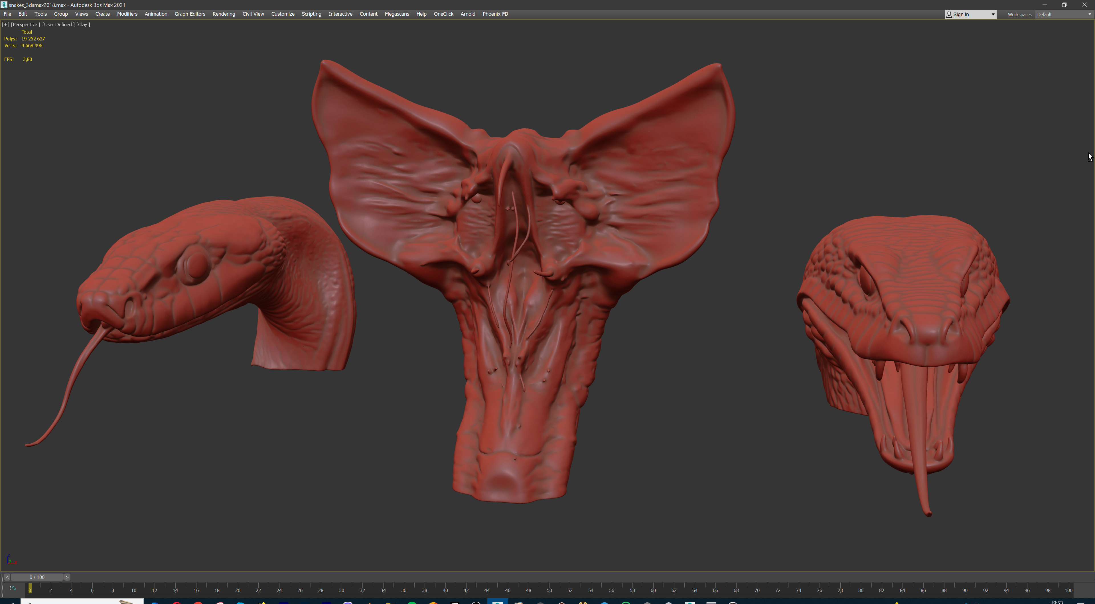This screenshot has height=604, width=1095.
Task: Open the Group menu
Action: 61,14
